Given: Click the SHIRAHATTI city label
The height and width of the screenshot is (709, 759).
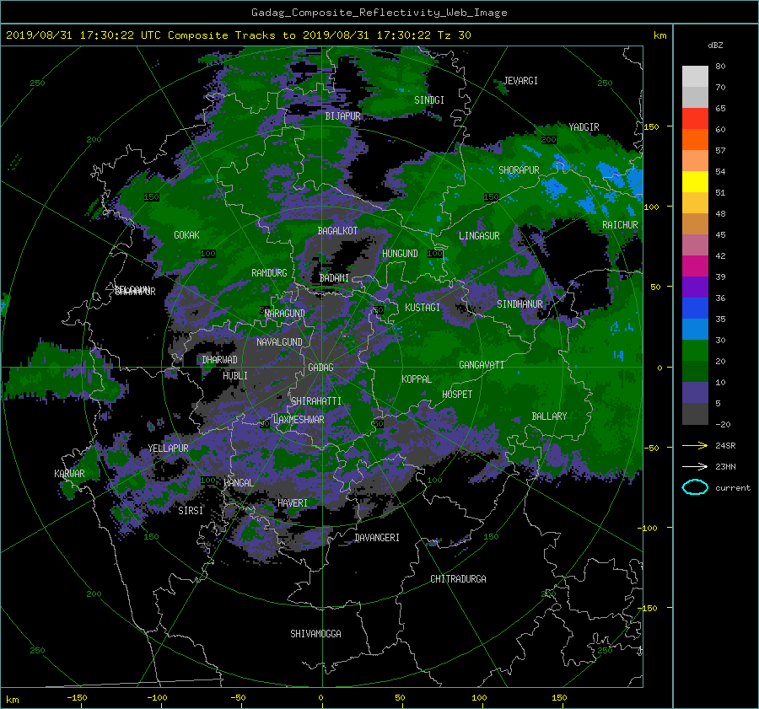Looking at the screenshot, I should tap(315, 401).
